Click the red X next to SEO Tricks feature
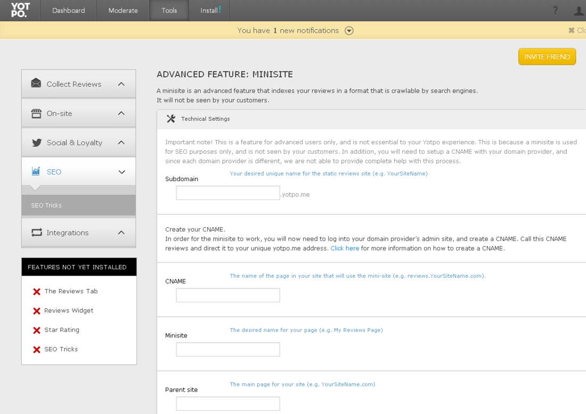Image resolution: width=586 pixels, height=414 pixels. [x=37, y=350]
